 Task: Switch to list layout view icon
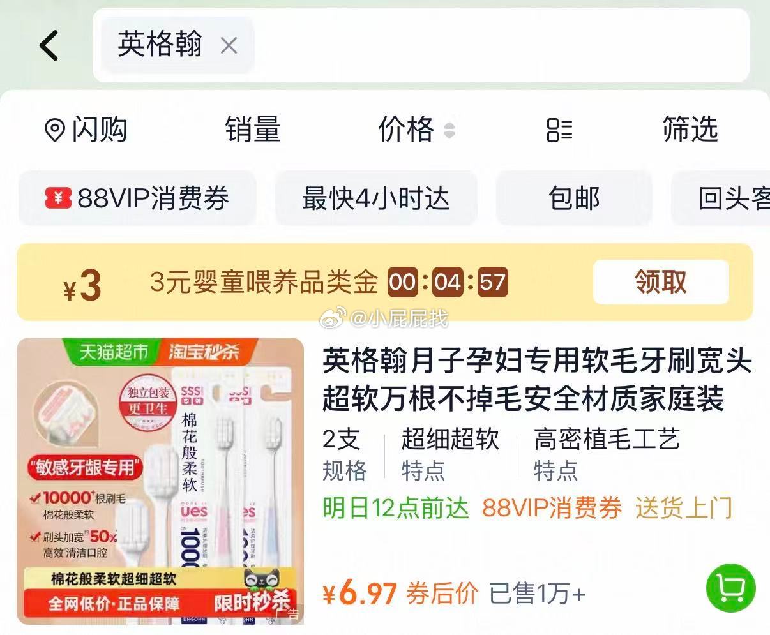pos(559,130)
